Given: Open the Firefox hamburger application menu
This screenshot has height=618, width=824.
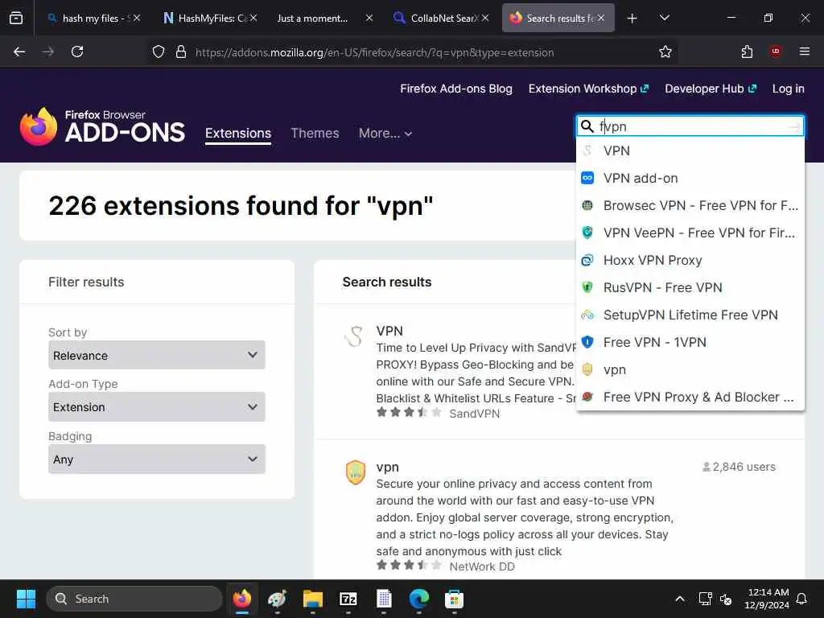Looking at the screenshot, I should 805,51.
